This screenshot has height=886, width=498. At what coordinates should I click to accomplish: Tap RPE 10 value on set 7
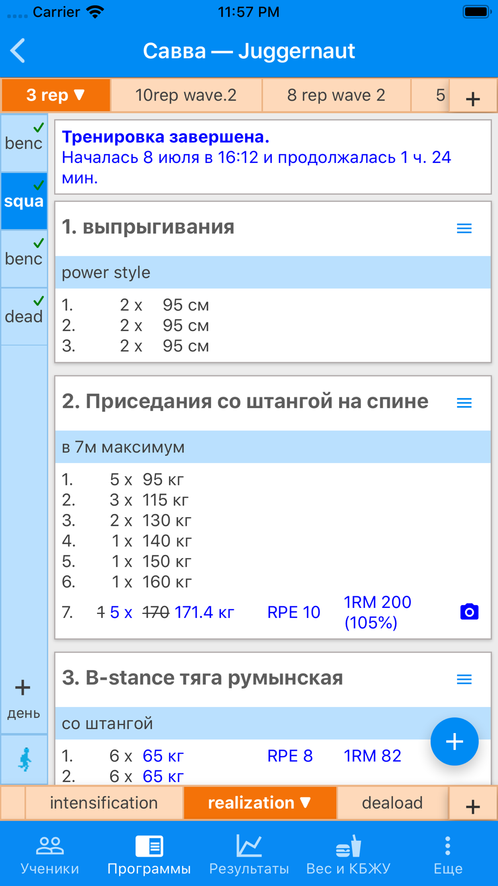(293, 612)
